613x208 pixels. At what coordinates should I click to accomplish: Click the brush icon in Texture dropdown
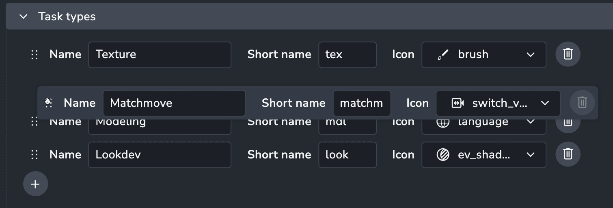tap(443, 54)
